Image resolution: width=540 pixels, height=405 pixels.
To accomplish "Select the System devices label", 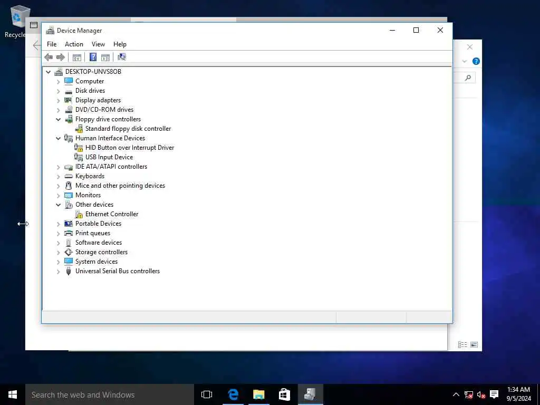I will 97,262.
